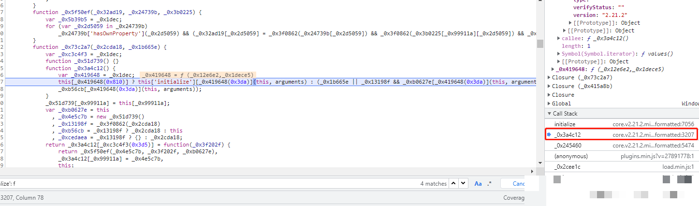This screenshot has height=206, width=699.
Task: Toggle the regex (.*) search option
Action: (489, 184)
